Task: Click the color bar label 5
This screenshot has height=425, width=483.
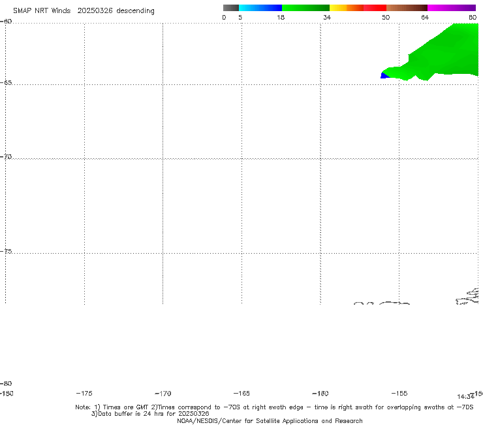Action: click(x=240, y=17)
